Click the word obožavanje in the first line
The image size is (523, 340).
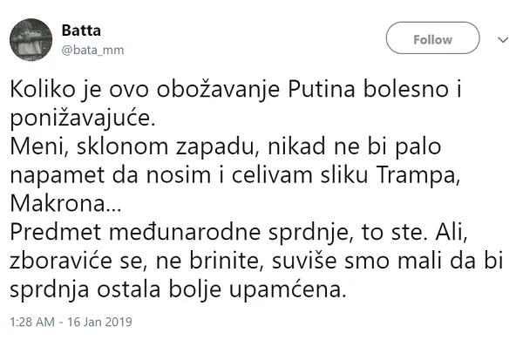pos(218,90)
